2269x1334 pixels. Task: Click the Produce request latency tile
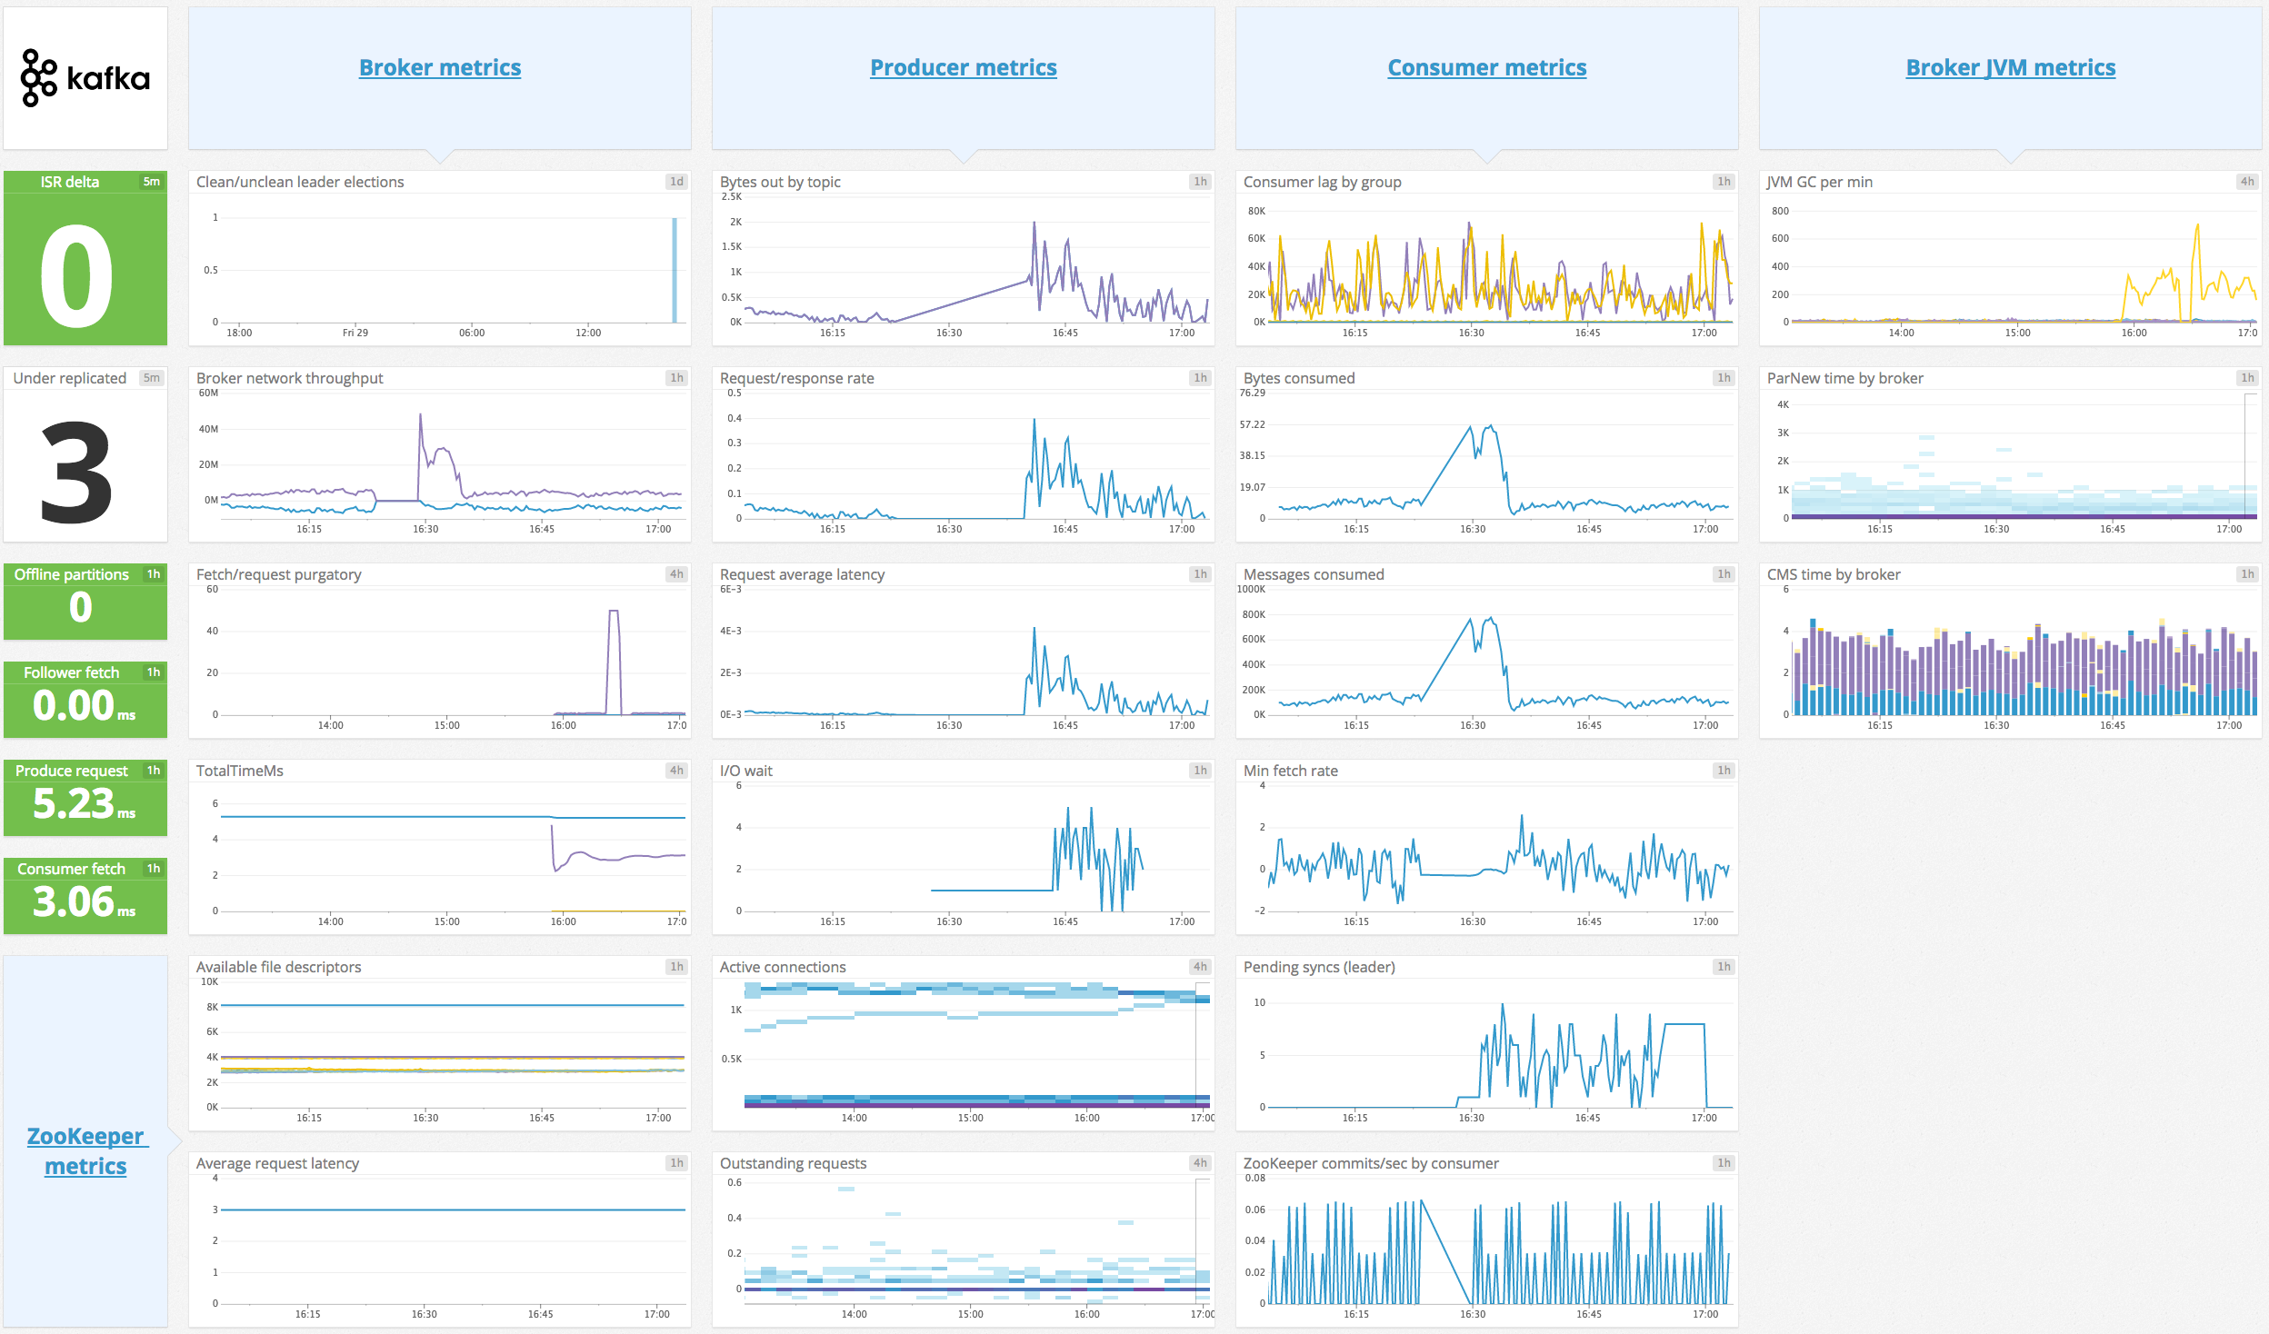85,798
